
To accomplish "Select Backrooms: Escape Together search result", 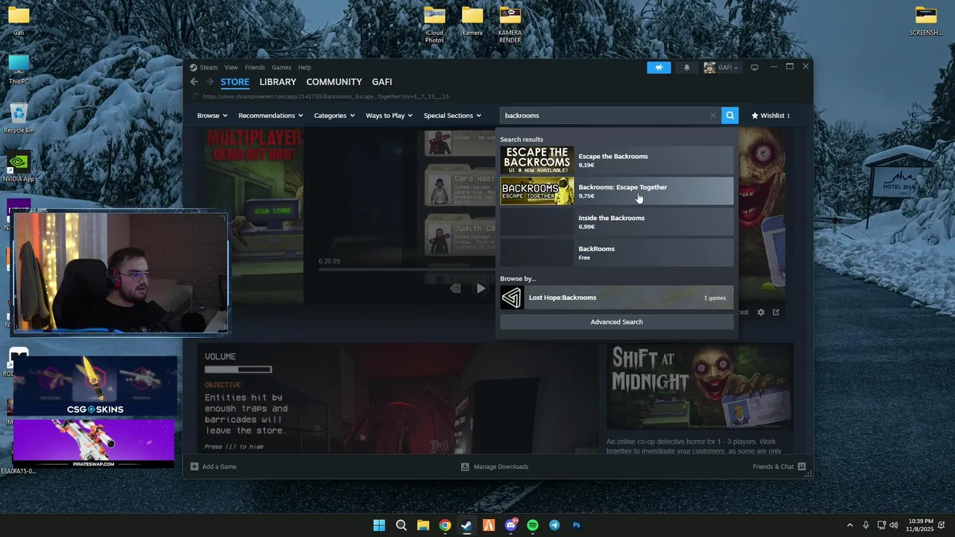I will [617, 191].
